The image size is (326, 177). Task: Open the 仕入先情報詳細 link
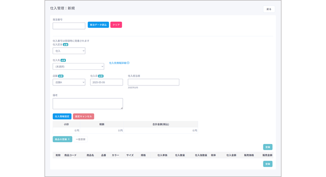click(x=119, y=63)
